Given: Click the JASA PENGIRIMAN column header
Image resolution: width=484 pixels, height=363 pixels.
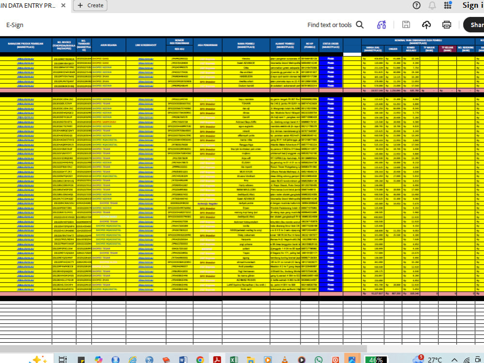Looking at the screenshot, I should pyautogui.click(x=208, y=45).
